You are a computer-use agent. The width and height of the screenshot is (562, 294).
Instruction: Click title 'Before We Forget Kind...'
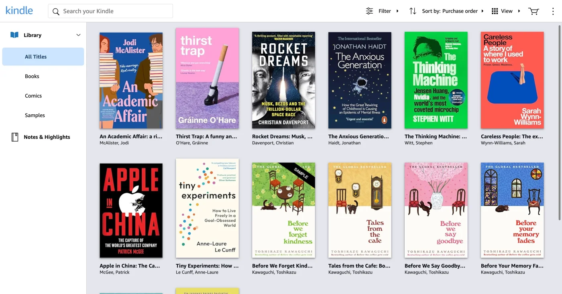(282, 266)
